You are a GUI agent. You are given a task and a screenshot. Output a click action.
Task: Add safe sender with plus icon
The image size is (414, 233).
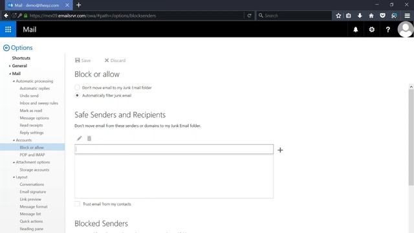(x=280, y=150)
